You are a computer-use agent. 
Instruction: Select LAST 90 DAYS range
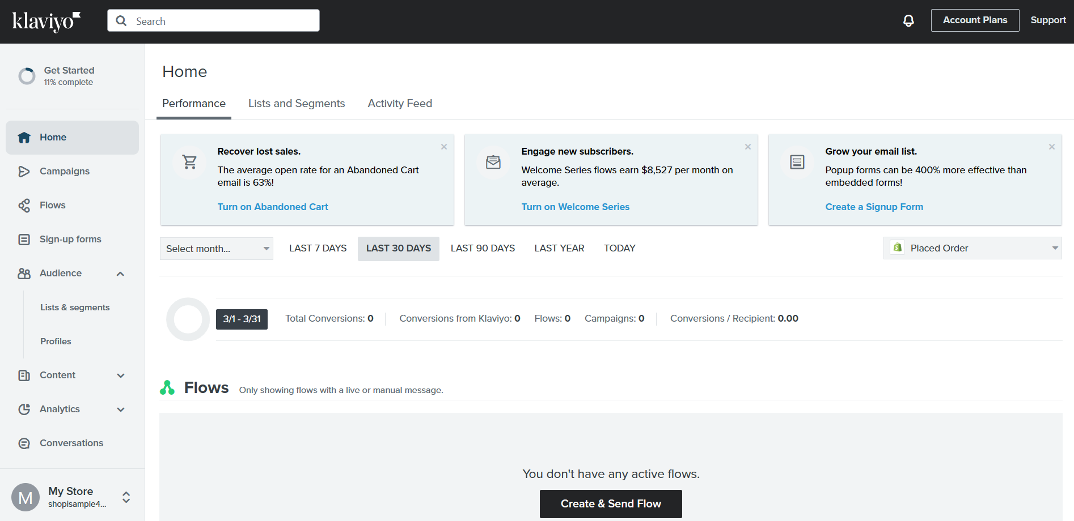point(483,249)
